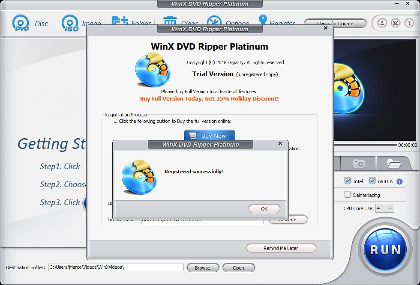Viewport: 420px width, 285px height.
Task: Open the user account icon
Action: tap(382, 23)
